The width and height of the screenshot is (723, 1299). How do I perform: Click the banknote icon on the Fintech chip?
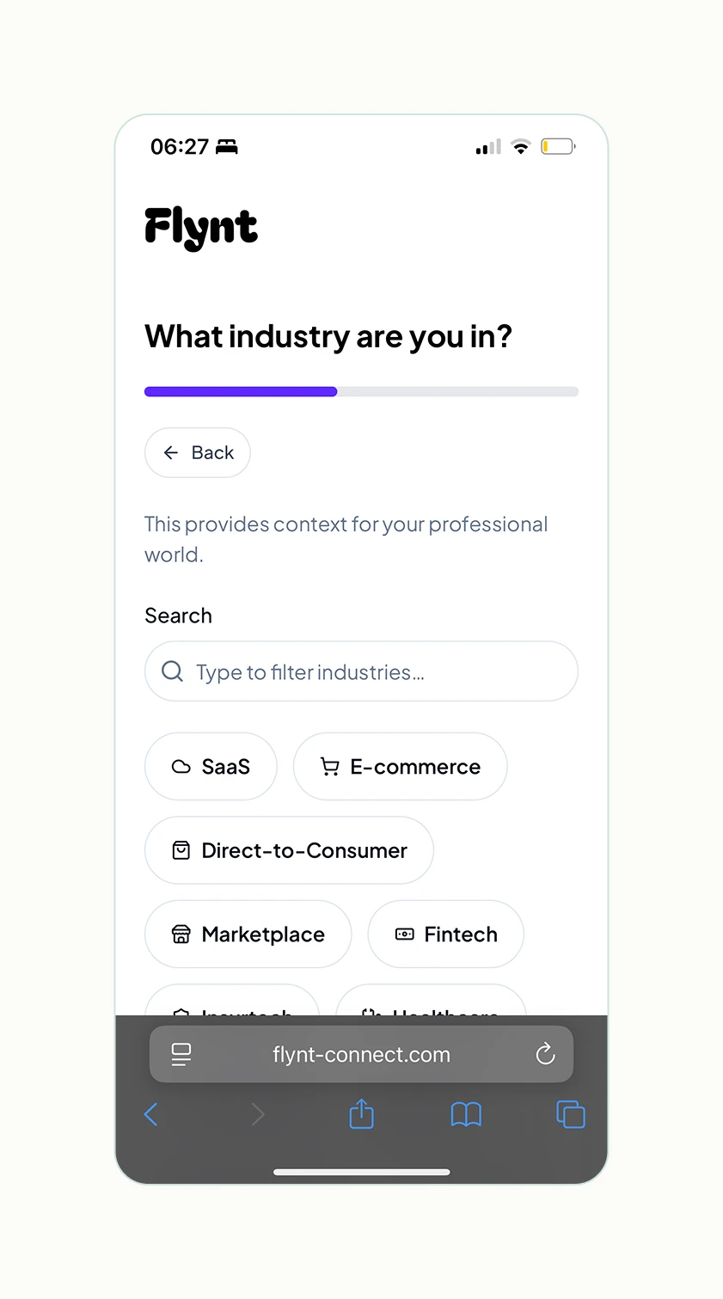(x=404, y=934)
